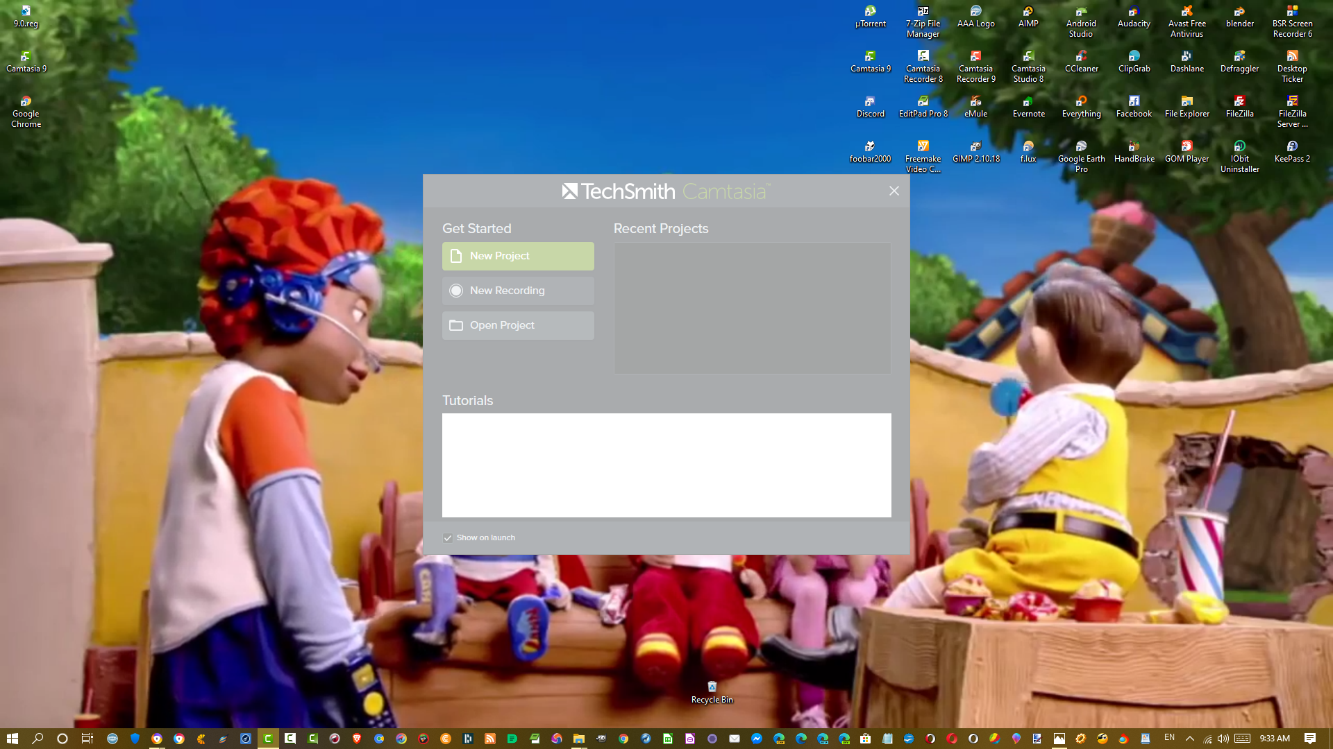Select the 9.0.reg file on desktop
This screenshot has height=749, width=1333.
26,17
